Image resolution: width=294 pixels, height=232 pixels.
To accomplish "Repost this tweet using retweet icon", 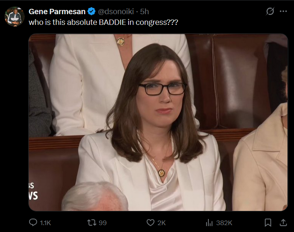I will click(92, 223).
